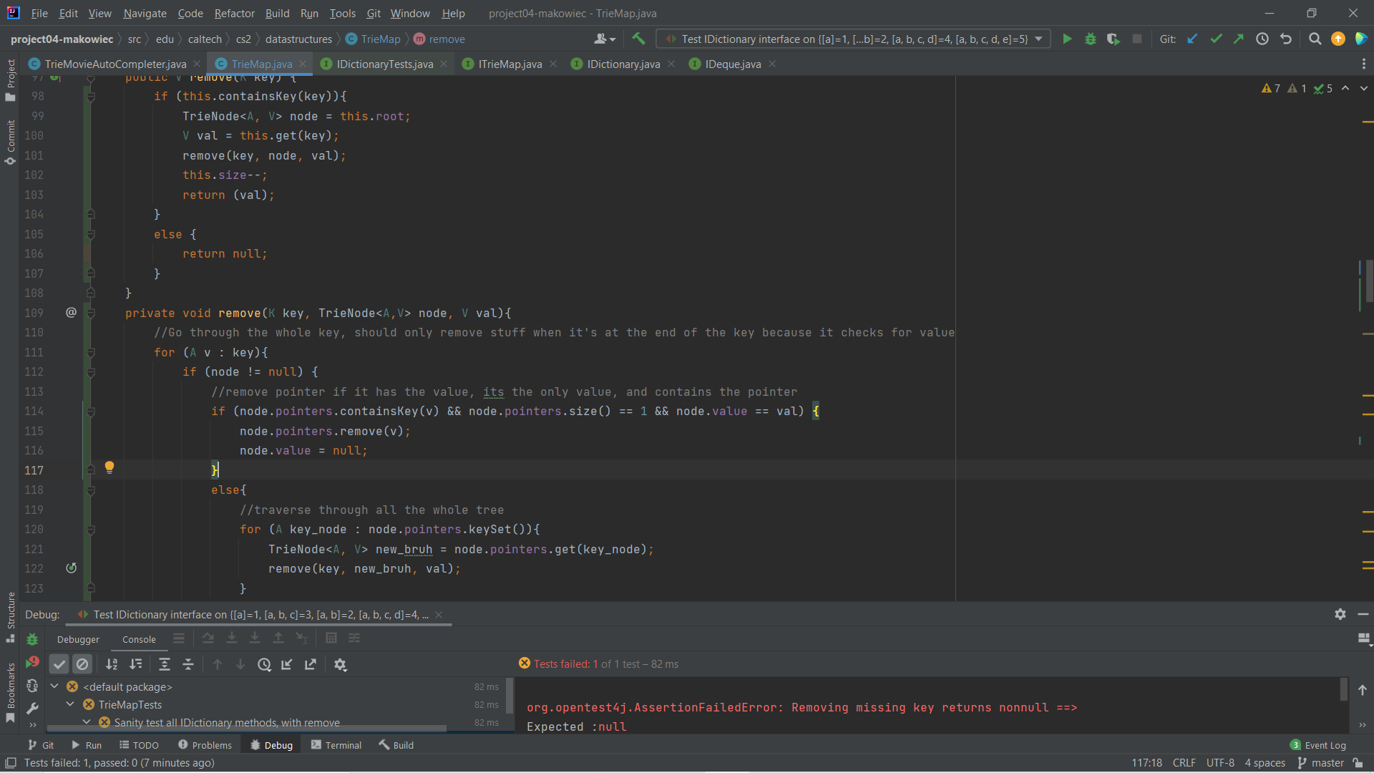Open the Refactor menu
The width and height of the screenshot is (1374, 773).
pyautogui.click(x=234, y=13)
